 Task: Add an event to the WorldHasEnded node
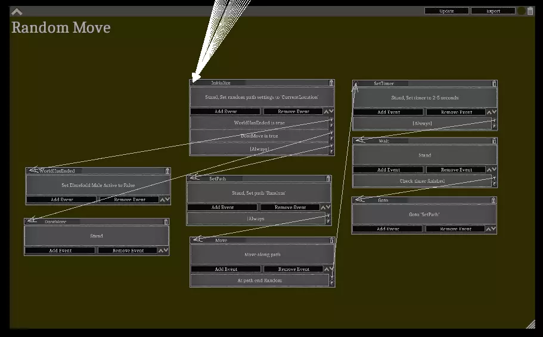tap(61, 199)
